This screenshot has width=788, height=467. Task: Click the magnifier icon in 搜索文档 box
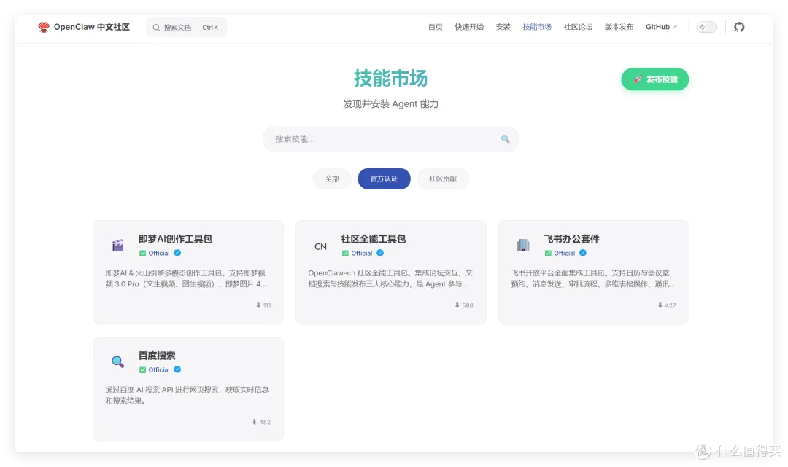[x=156, y=28]
